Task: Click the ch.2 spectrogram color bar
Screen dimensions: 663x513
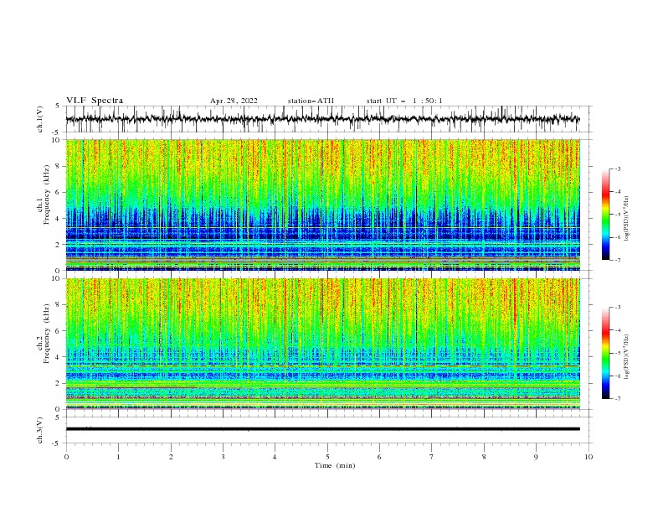Action: [605, 353]
